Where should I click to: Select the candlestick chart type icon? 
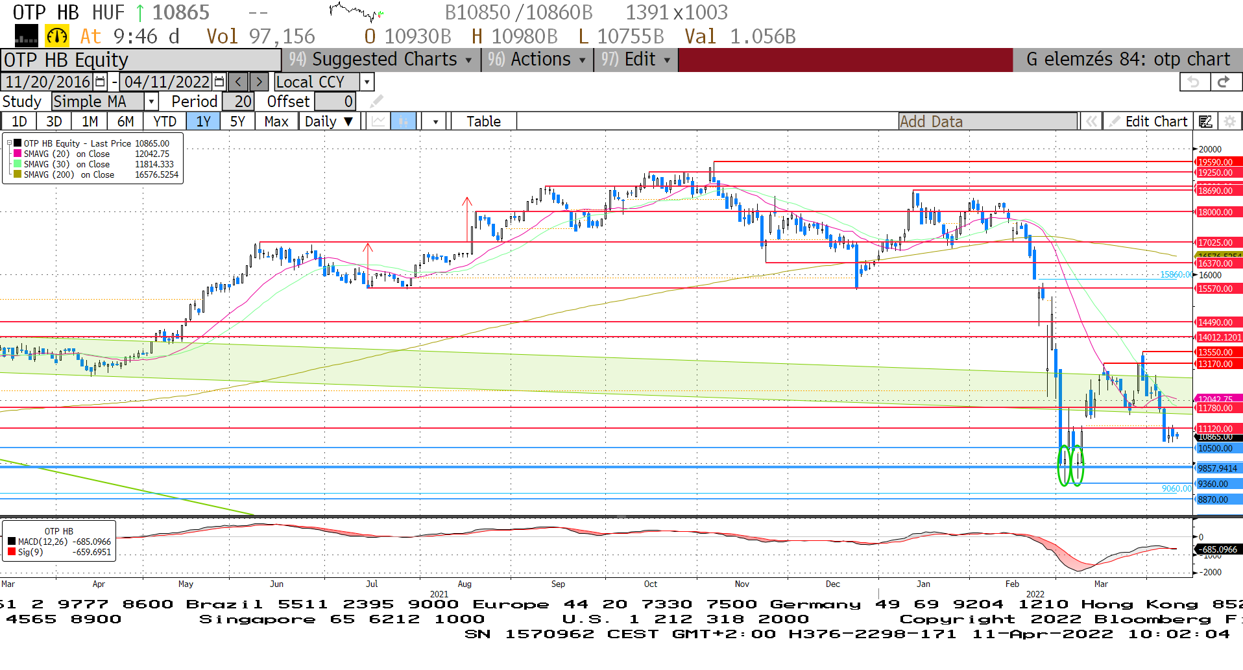coord(403,121)
